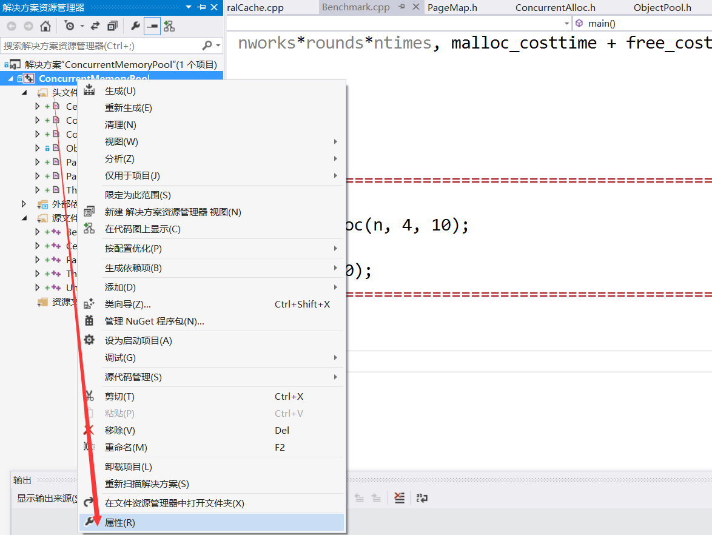Choose 类向导(Z)... menu entry
The image size is (712, 535).
(x=212, y=305)
